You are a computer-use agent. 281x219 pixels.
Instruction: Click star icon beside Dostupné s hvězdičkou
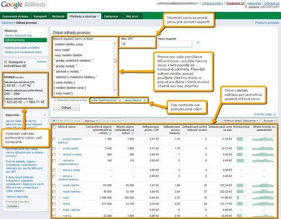(6, 62)
